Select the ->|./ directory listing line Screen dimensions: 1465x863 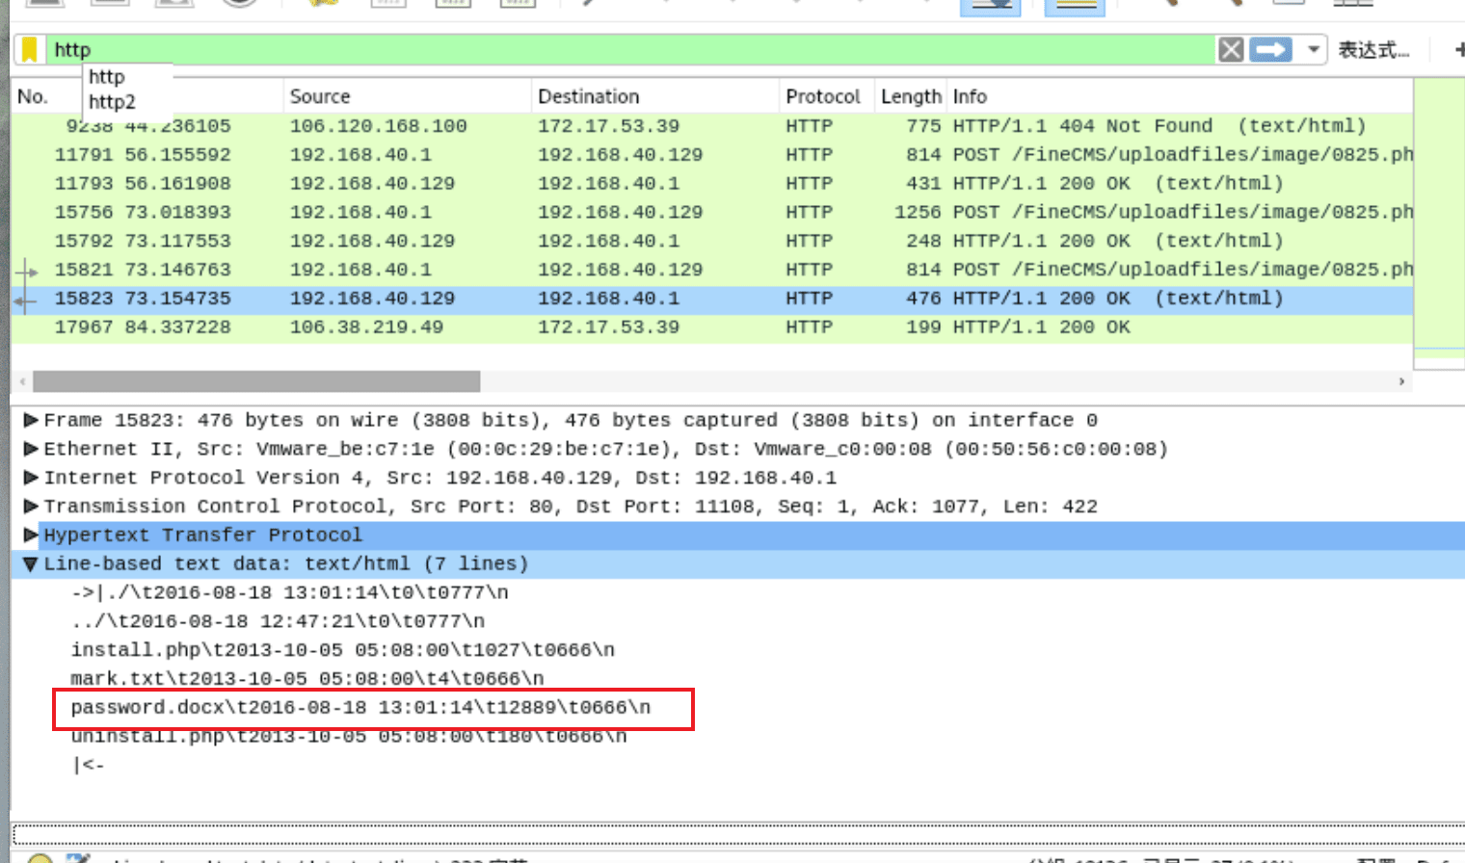click(289, 592)
